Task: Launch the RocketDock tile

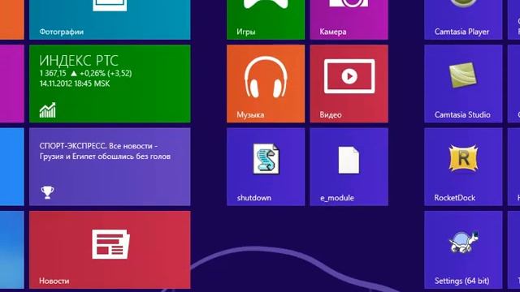Action: (x=463, y=167)
